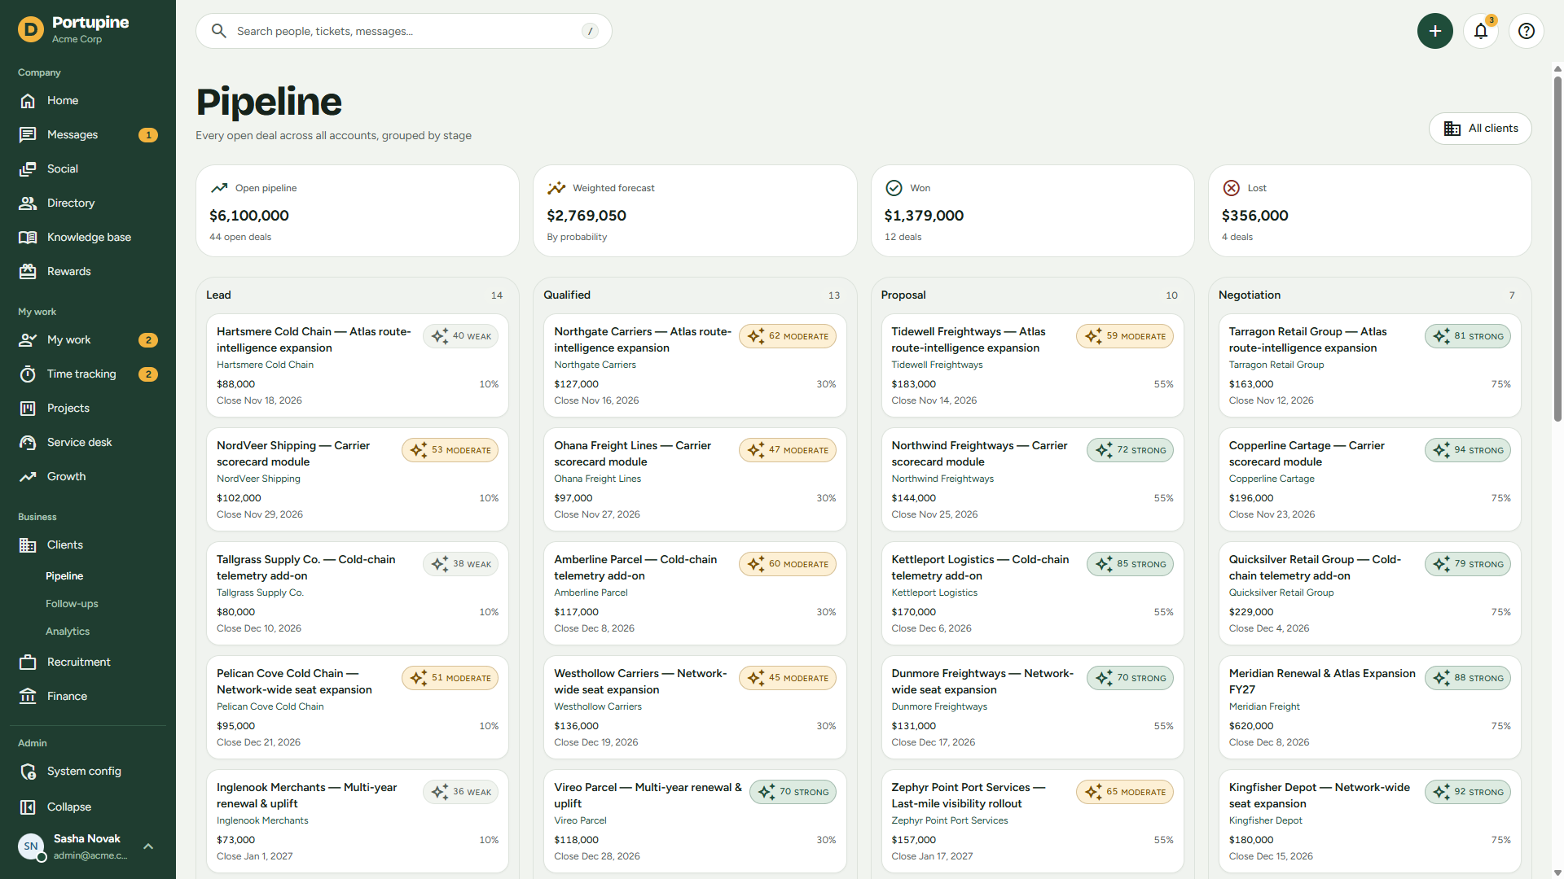The image size is (1564, 879).
Task: Click the Home icon in sidebar
Action: pos(28,101)
